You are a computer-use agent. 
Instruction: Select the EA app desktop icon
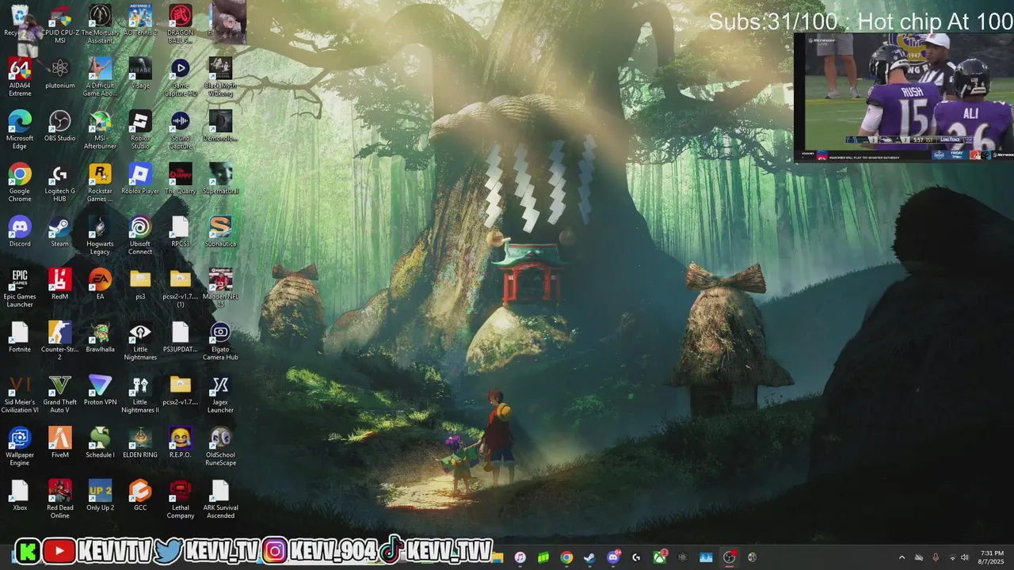[100, 285]
